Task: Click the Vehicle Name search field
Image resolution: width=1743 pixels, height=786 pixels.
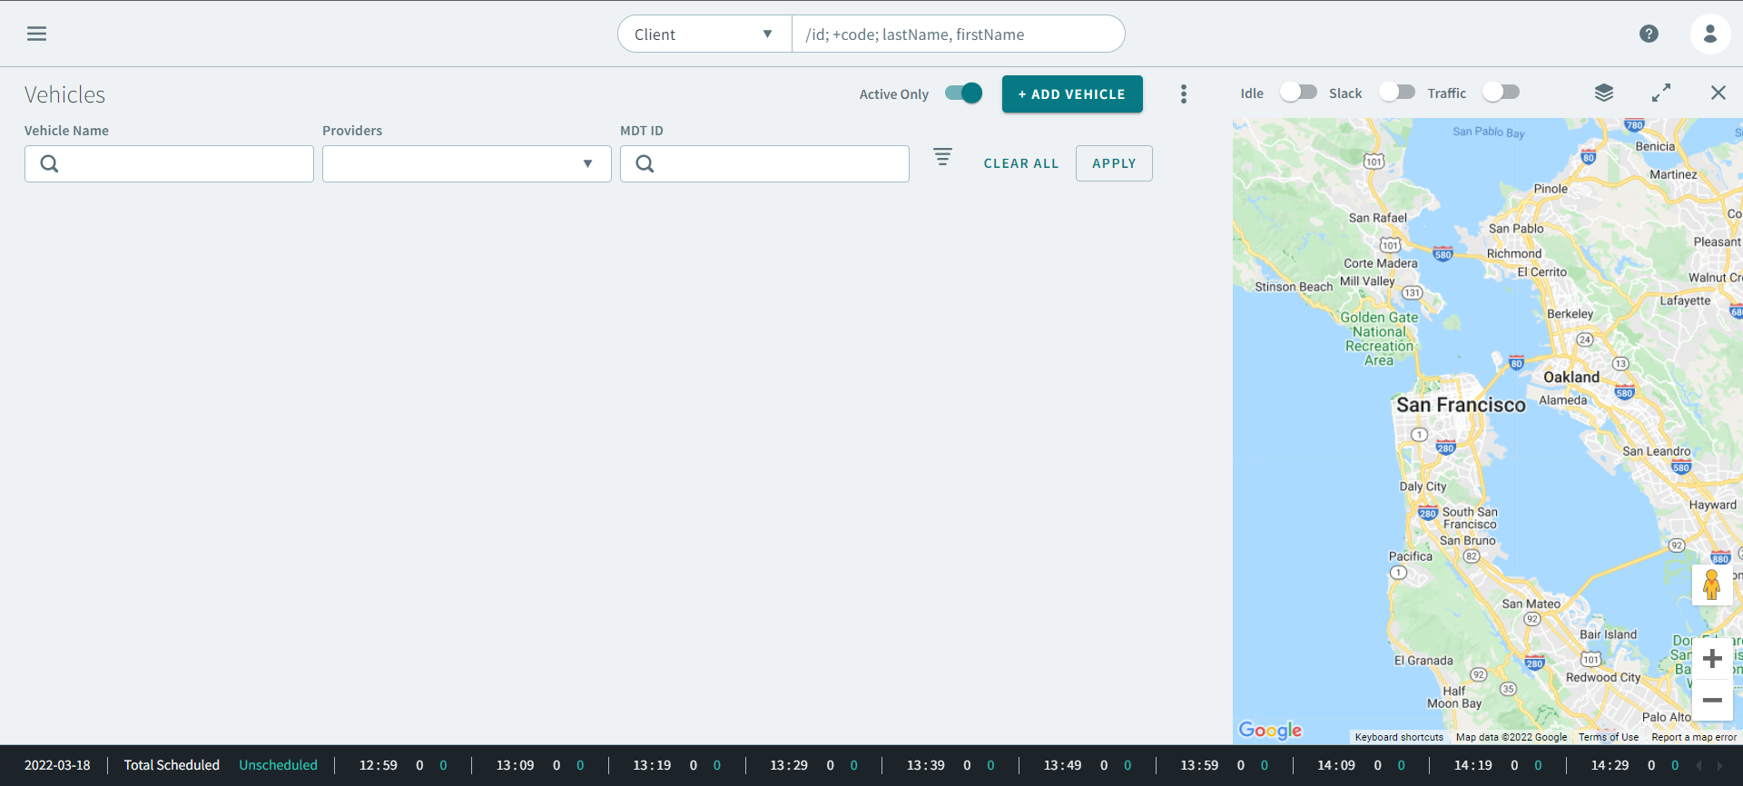Action: coord(182,164)
